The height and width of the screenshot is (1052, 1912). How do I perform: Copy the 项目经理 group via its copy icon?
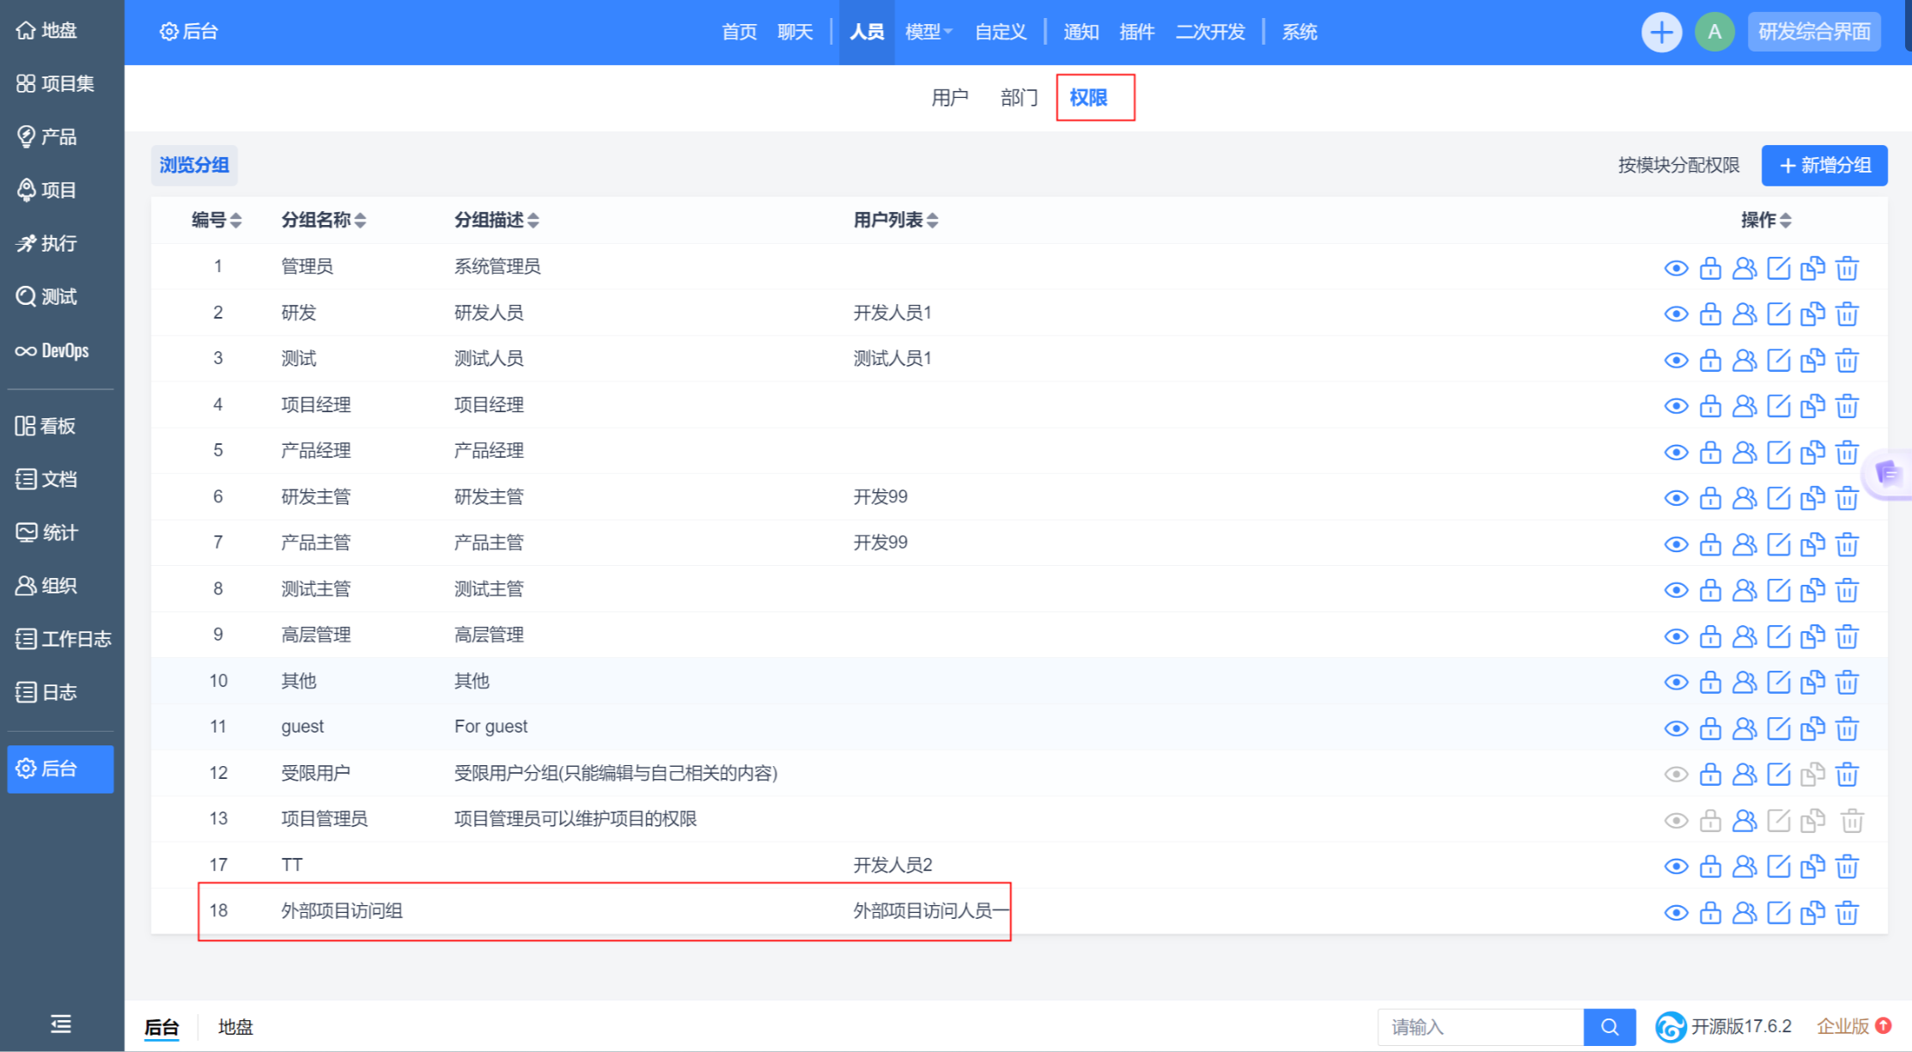(1812, 406)
